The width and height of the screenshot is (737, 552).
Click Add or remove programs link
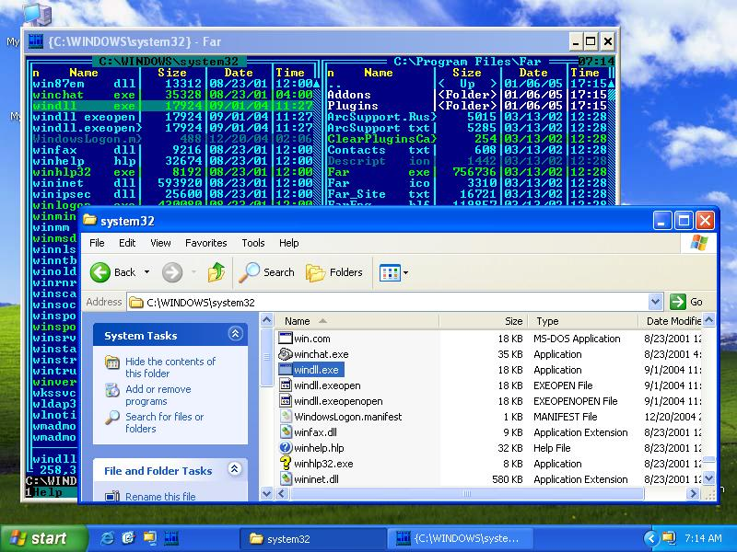(158, 396)
